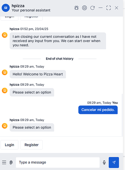Expand chat to fullscreen
Viewport: 125px width, 170px height.
click(x=108, y=8)
